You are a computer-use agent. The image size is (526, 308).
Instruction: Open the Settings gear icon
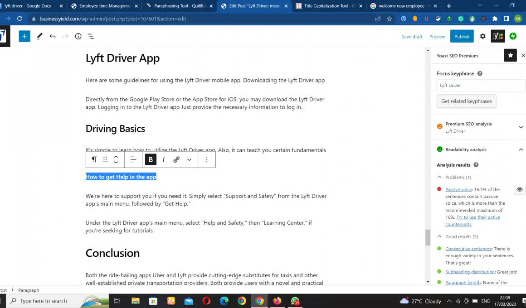(x=482, y=36)
